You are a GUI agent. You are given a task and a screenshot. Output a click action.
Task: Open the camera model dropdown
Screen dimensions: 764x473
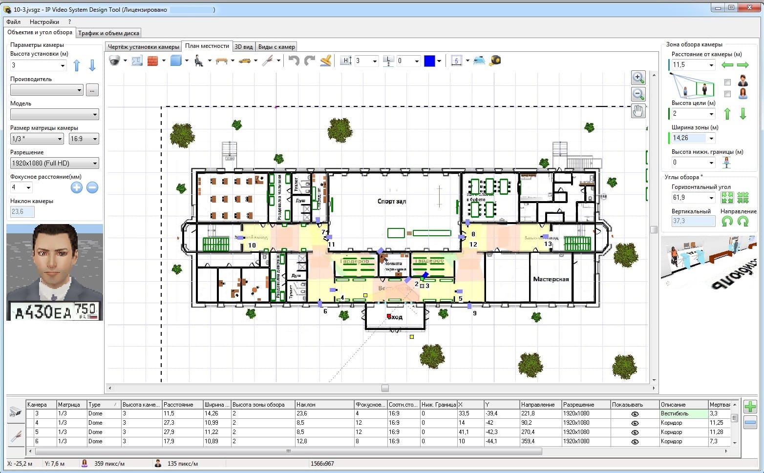coord(95,115)
